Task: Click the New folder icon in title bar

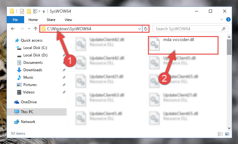Action: click(29, 11)
